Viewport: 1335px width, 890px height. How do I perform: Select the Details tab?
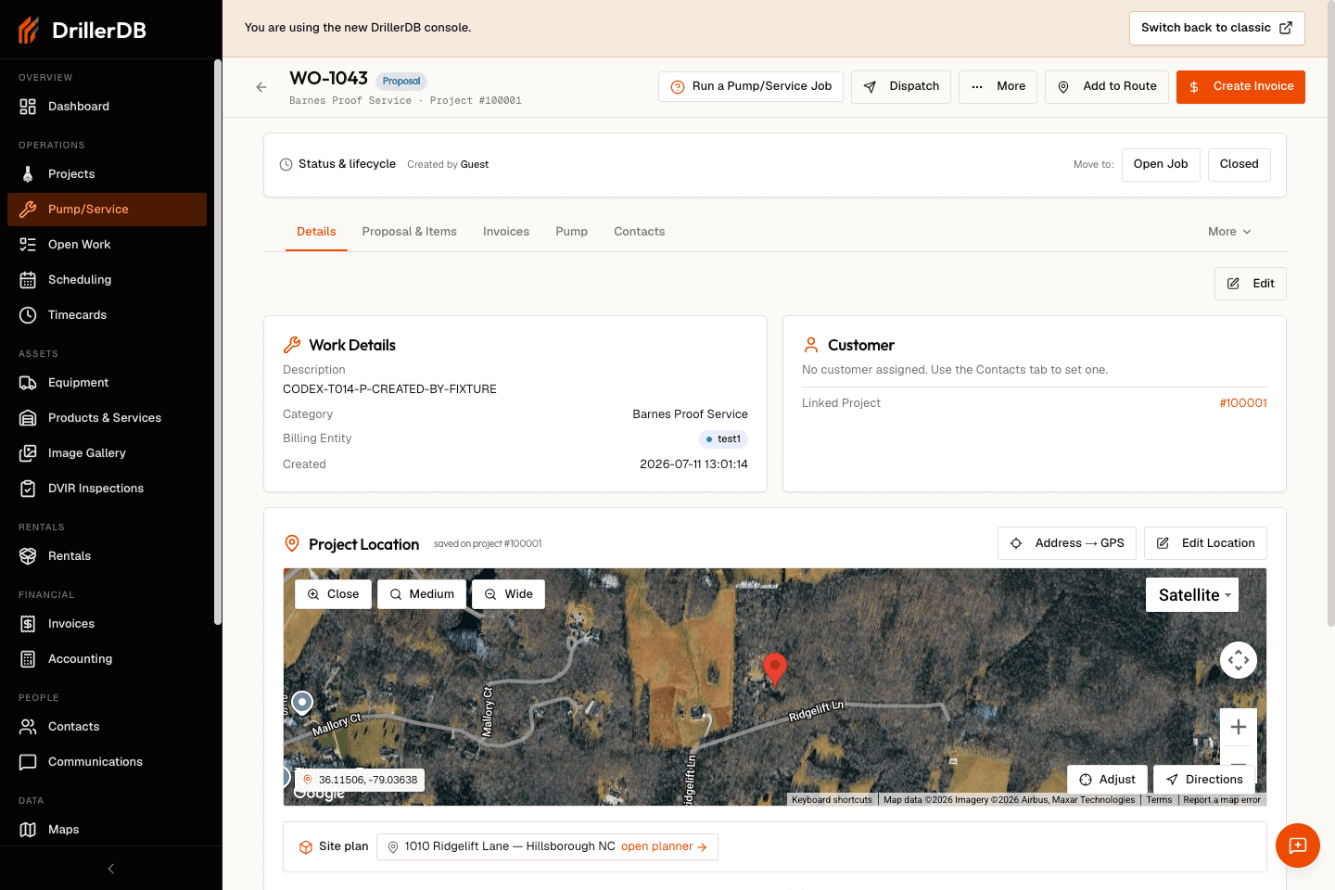316,232
